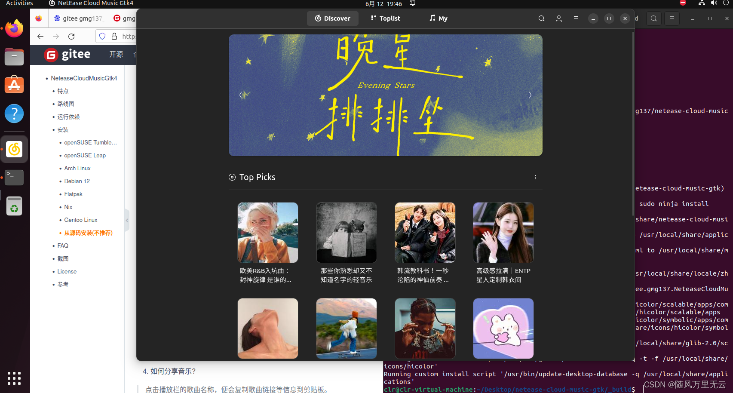Viewport: 733px width, 393px height.
Task: Show Applications grid in the dock
Action: click(x=14, y=378)
